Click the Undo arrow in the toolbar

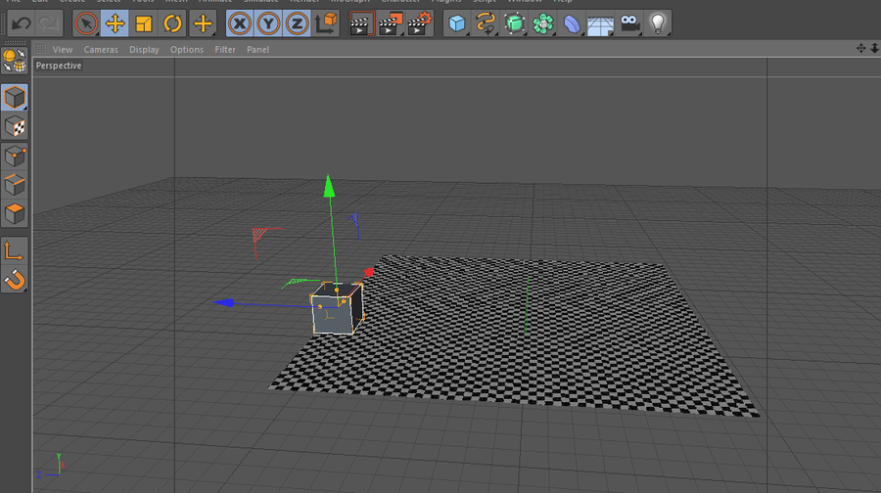[x=22, y=23]
